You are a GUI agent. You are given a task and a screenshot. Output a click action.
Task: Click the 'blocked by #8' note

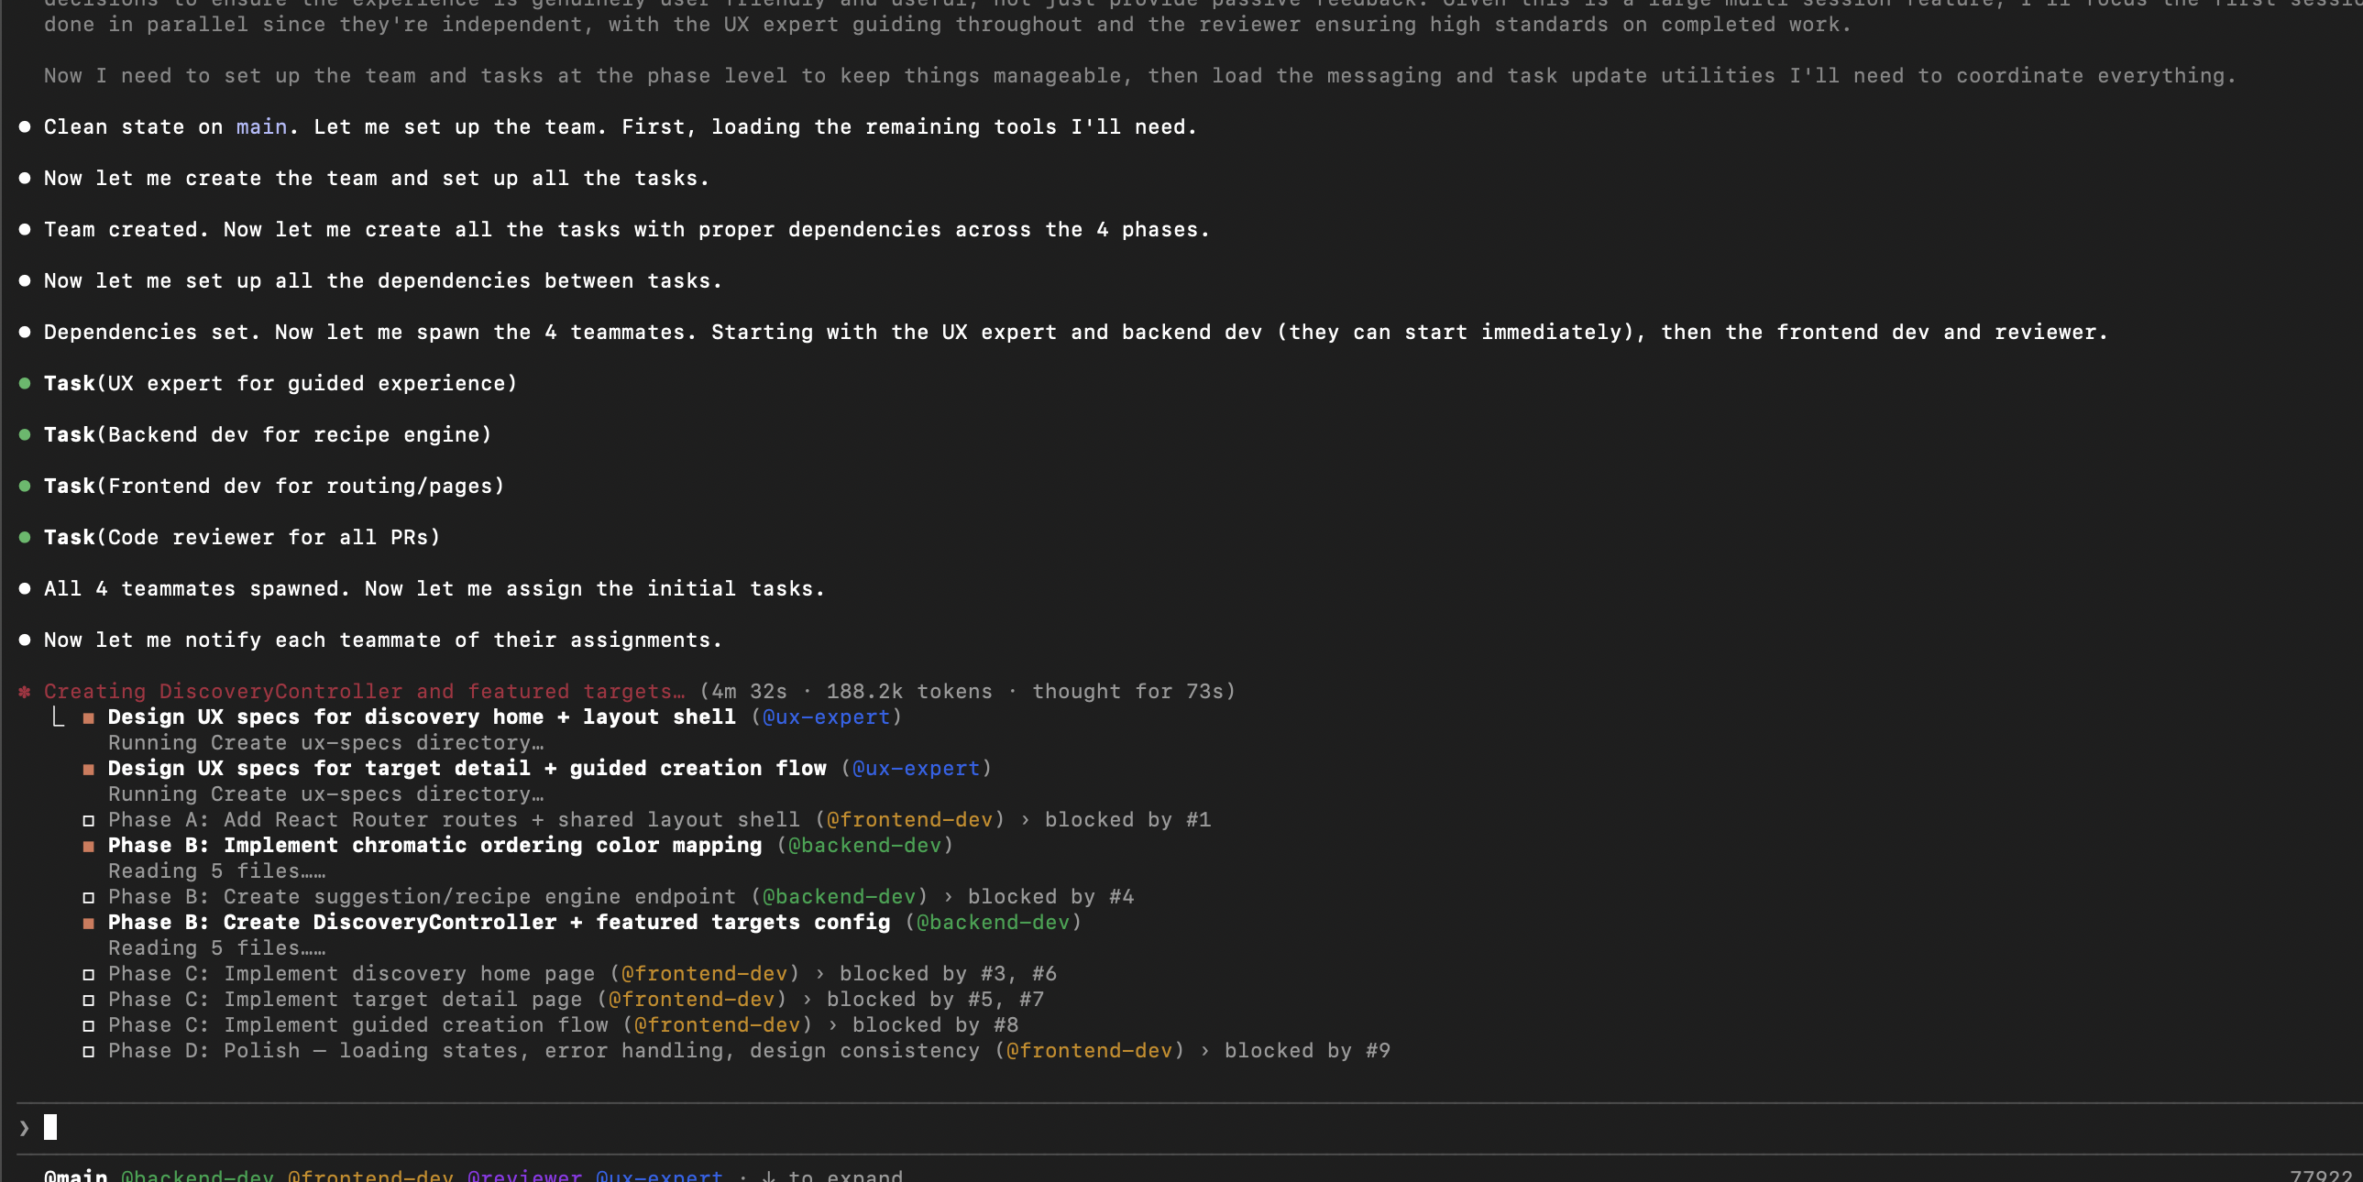click(936, 1025)
